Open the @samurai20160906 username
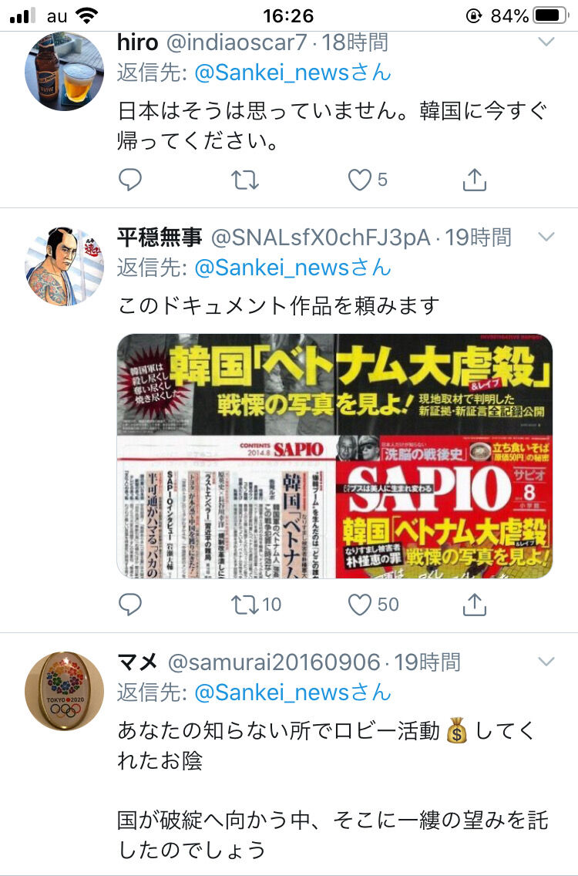Screen dimensions: 578x876 pos(274,662)
